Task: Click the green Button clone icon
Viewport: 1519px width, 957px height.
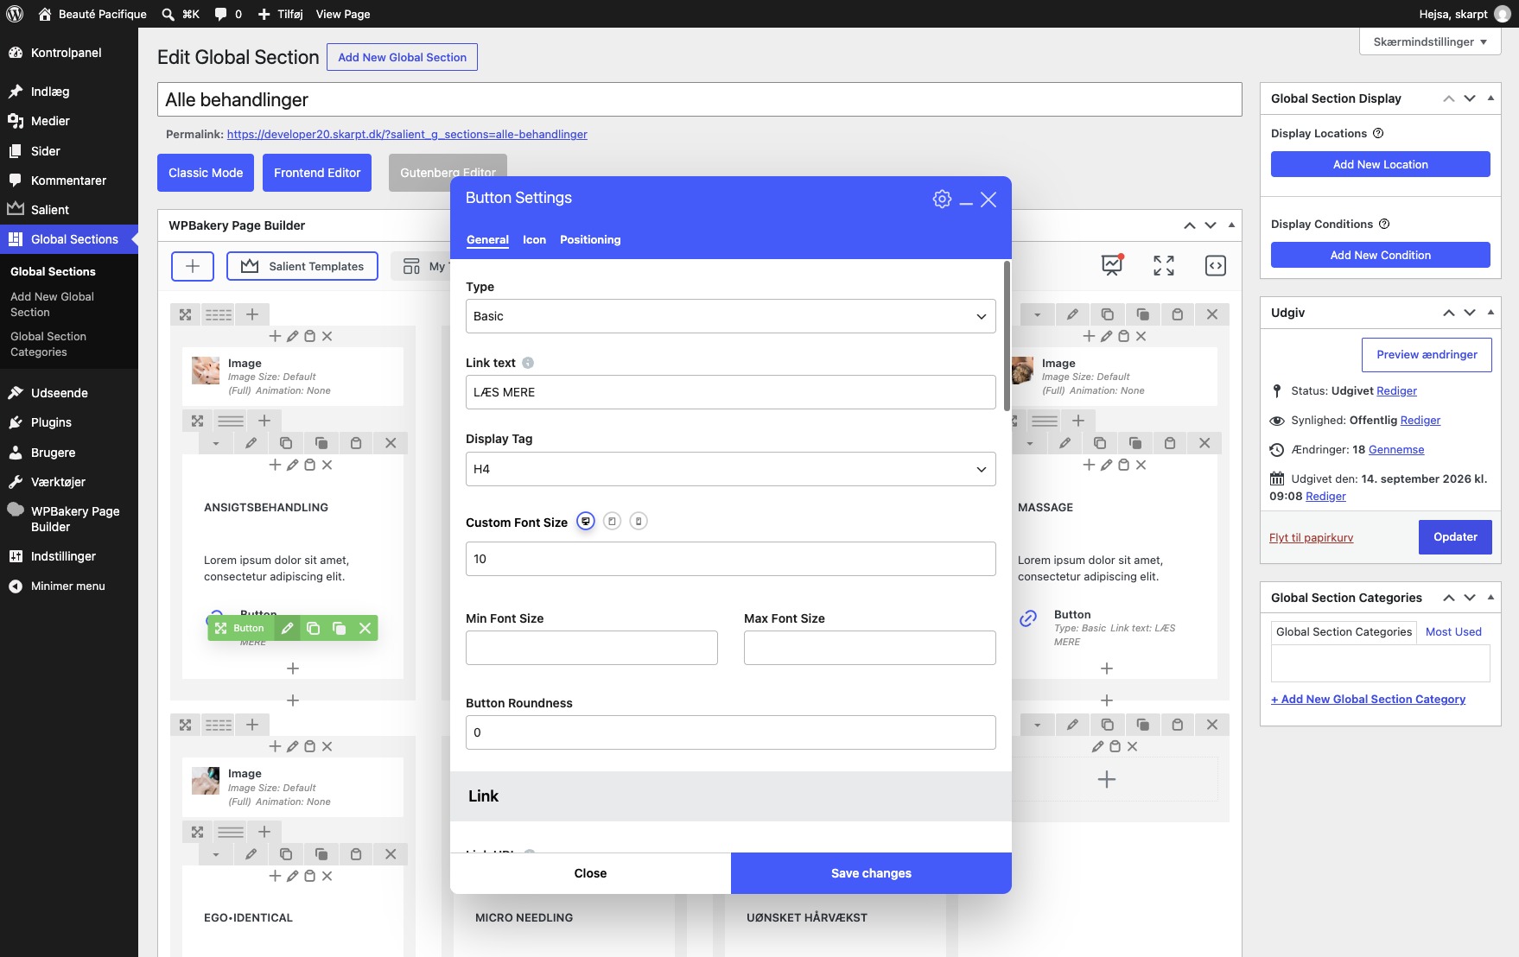Action: coord(313,628)
